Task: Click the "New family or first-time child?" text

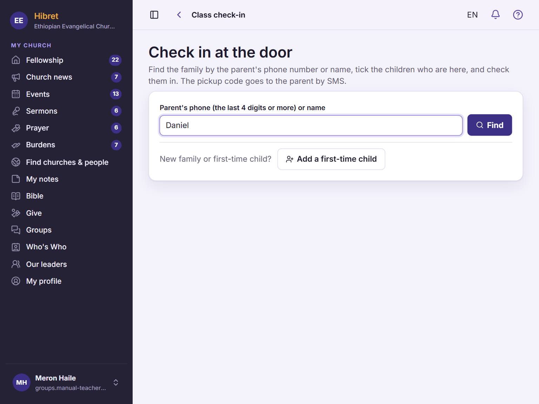Action: click(215, 159)
